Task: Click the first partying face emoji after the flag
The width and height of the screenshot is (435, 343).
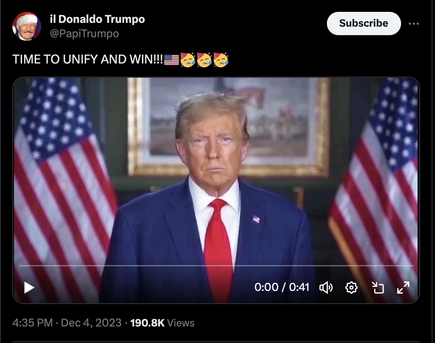Action: [x=188, y=60]
